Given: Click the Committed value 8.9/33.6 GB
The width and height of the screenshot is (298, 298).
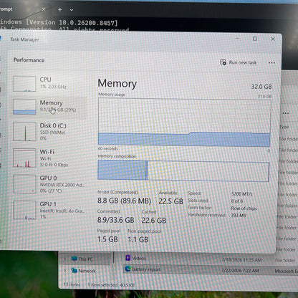Looking at the screenshot, I should click(x=116, y=220).
